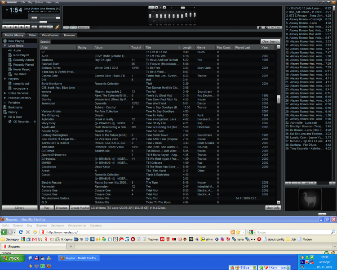Click the Pause button in Winamp
337x270 pixels.
point(16,27)
